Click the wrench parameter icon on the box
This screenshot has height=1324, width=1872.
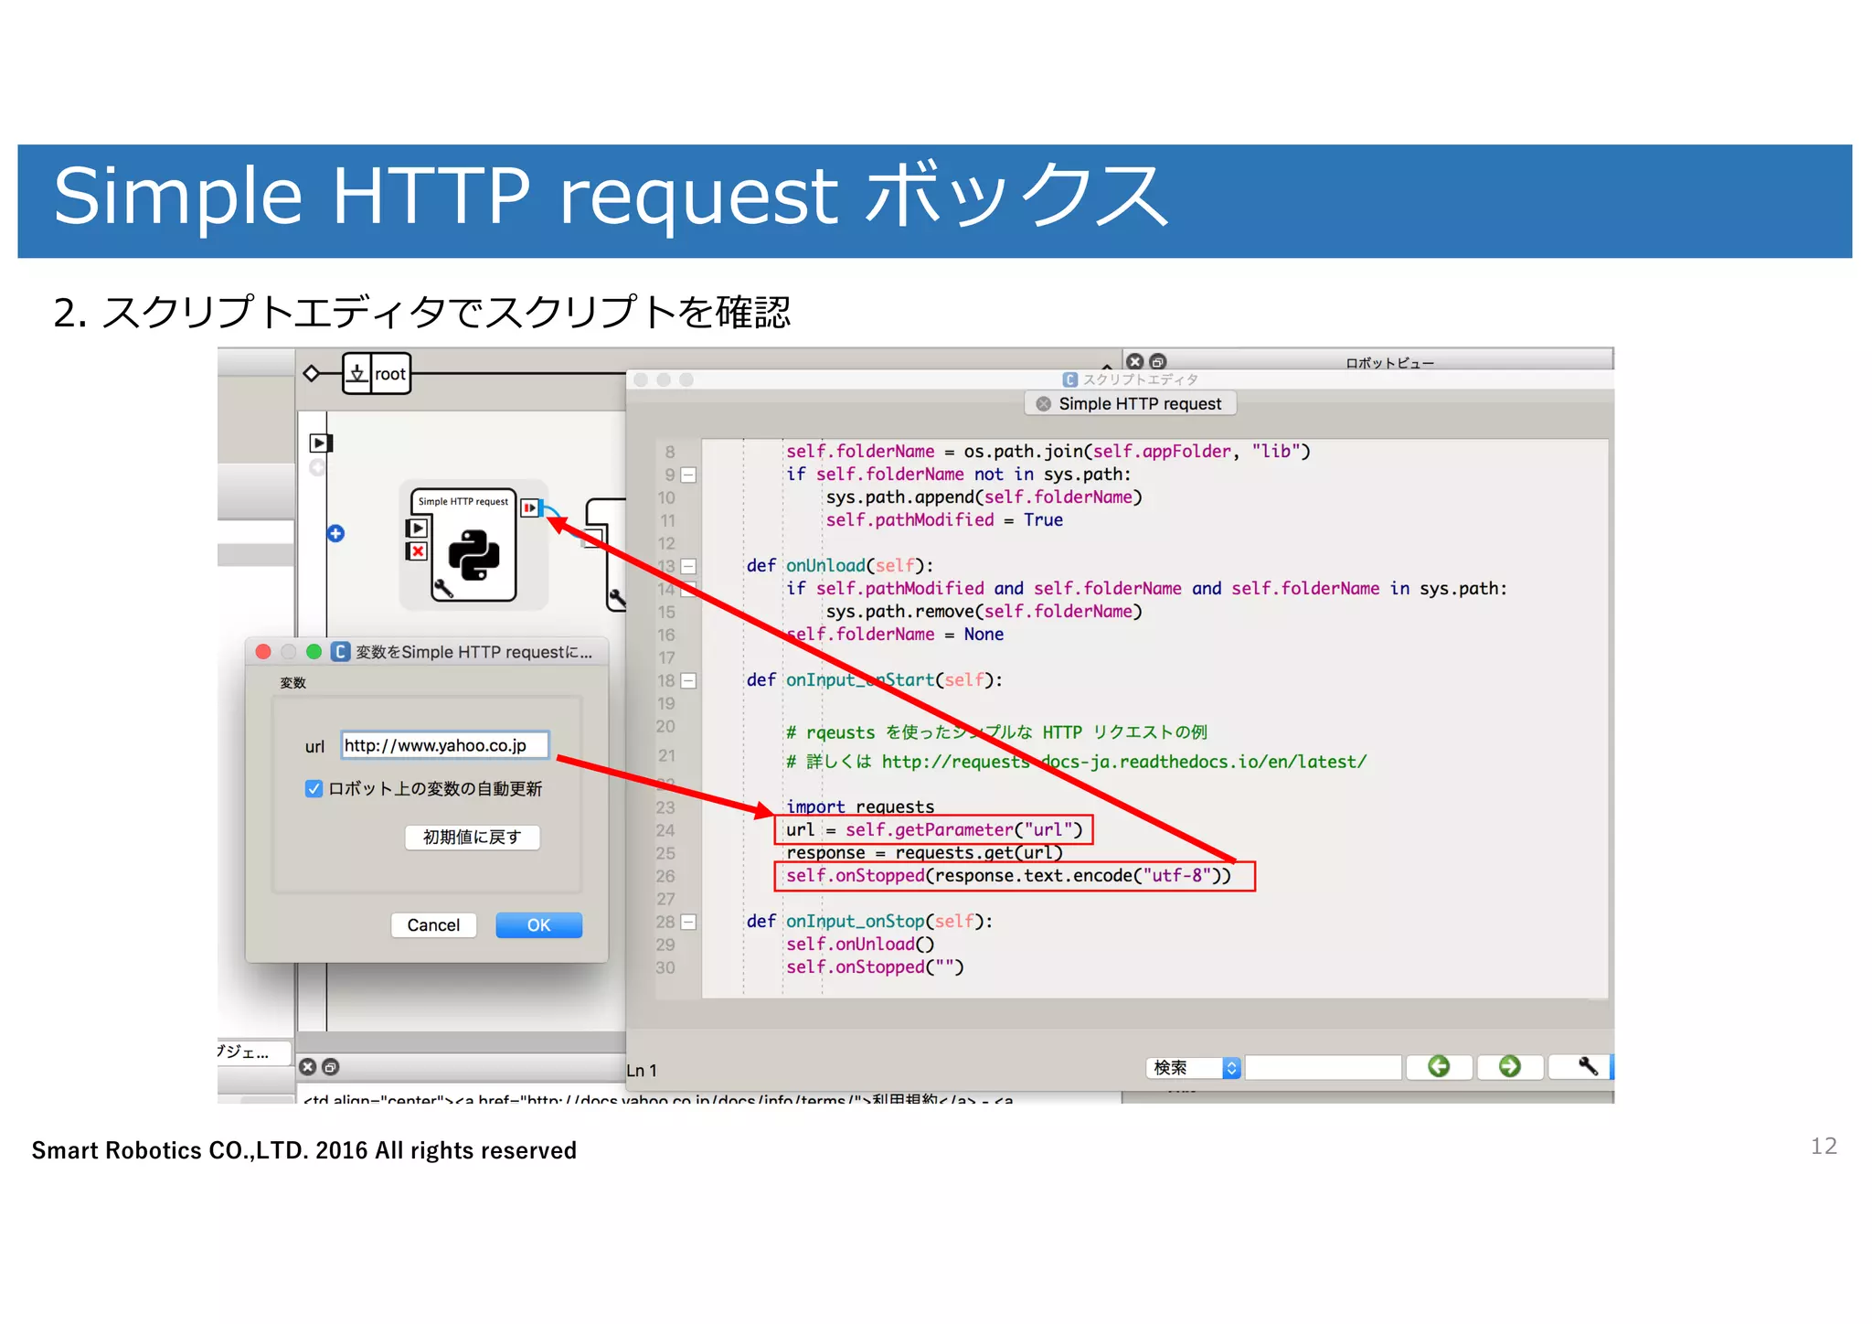click(x=443, y=588)
